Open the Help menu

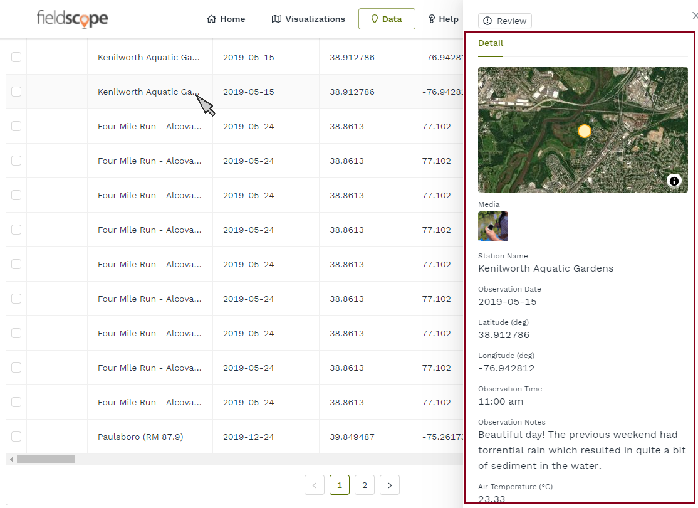click(x=443, y=19)
